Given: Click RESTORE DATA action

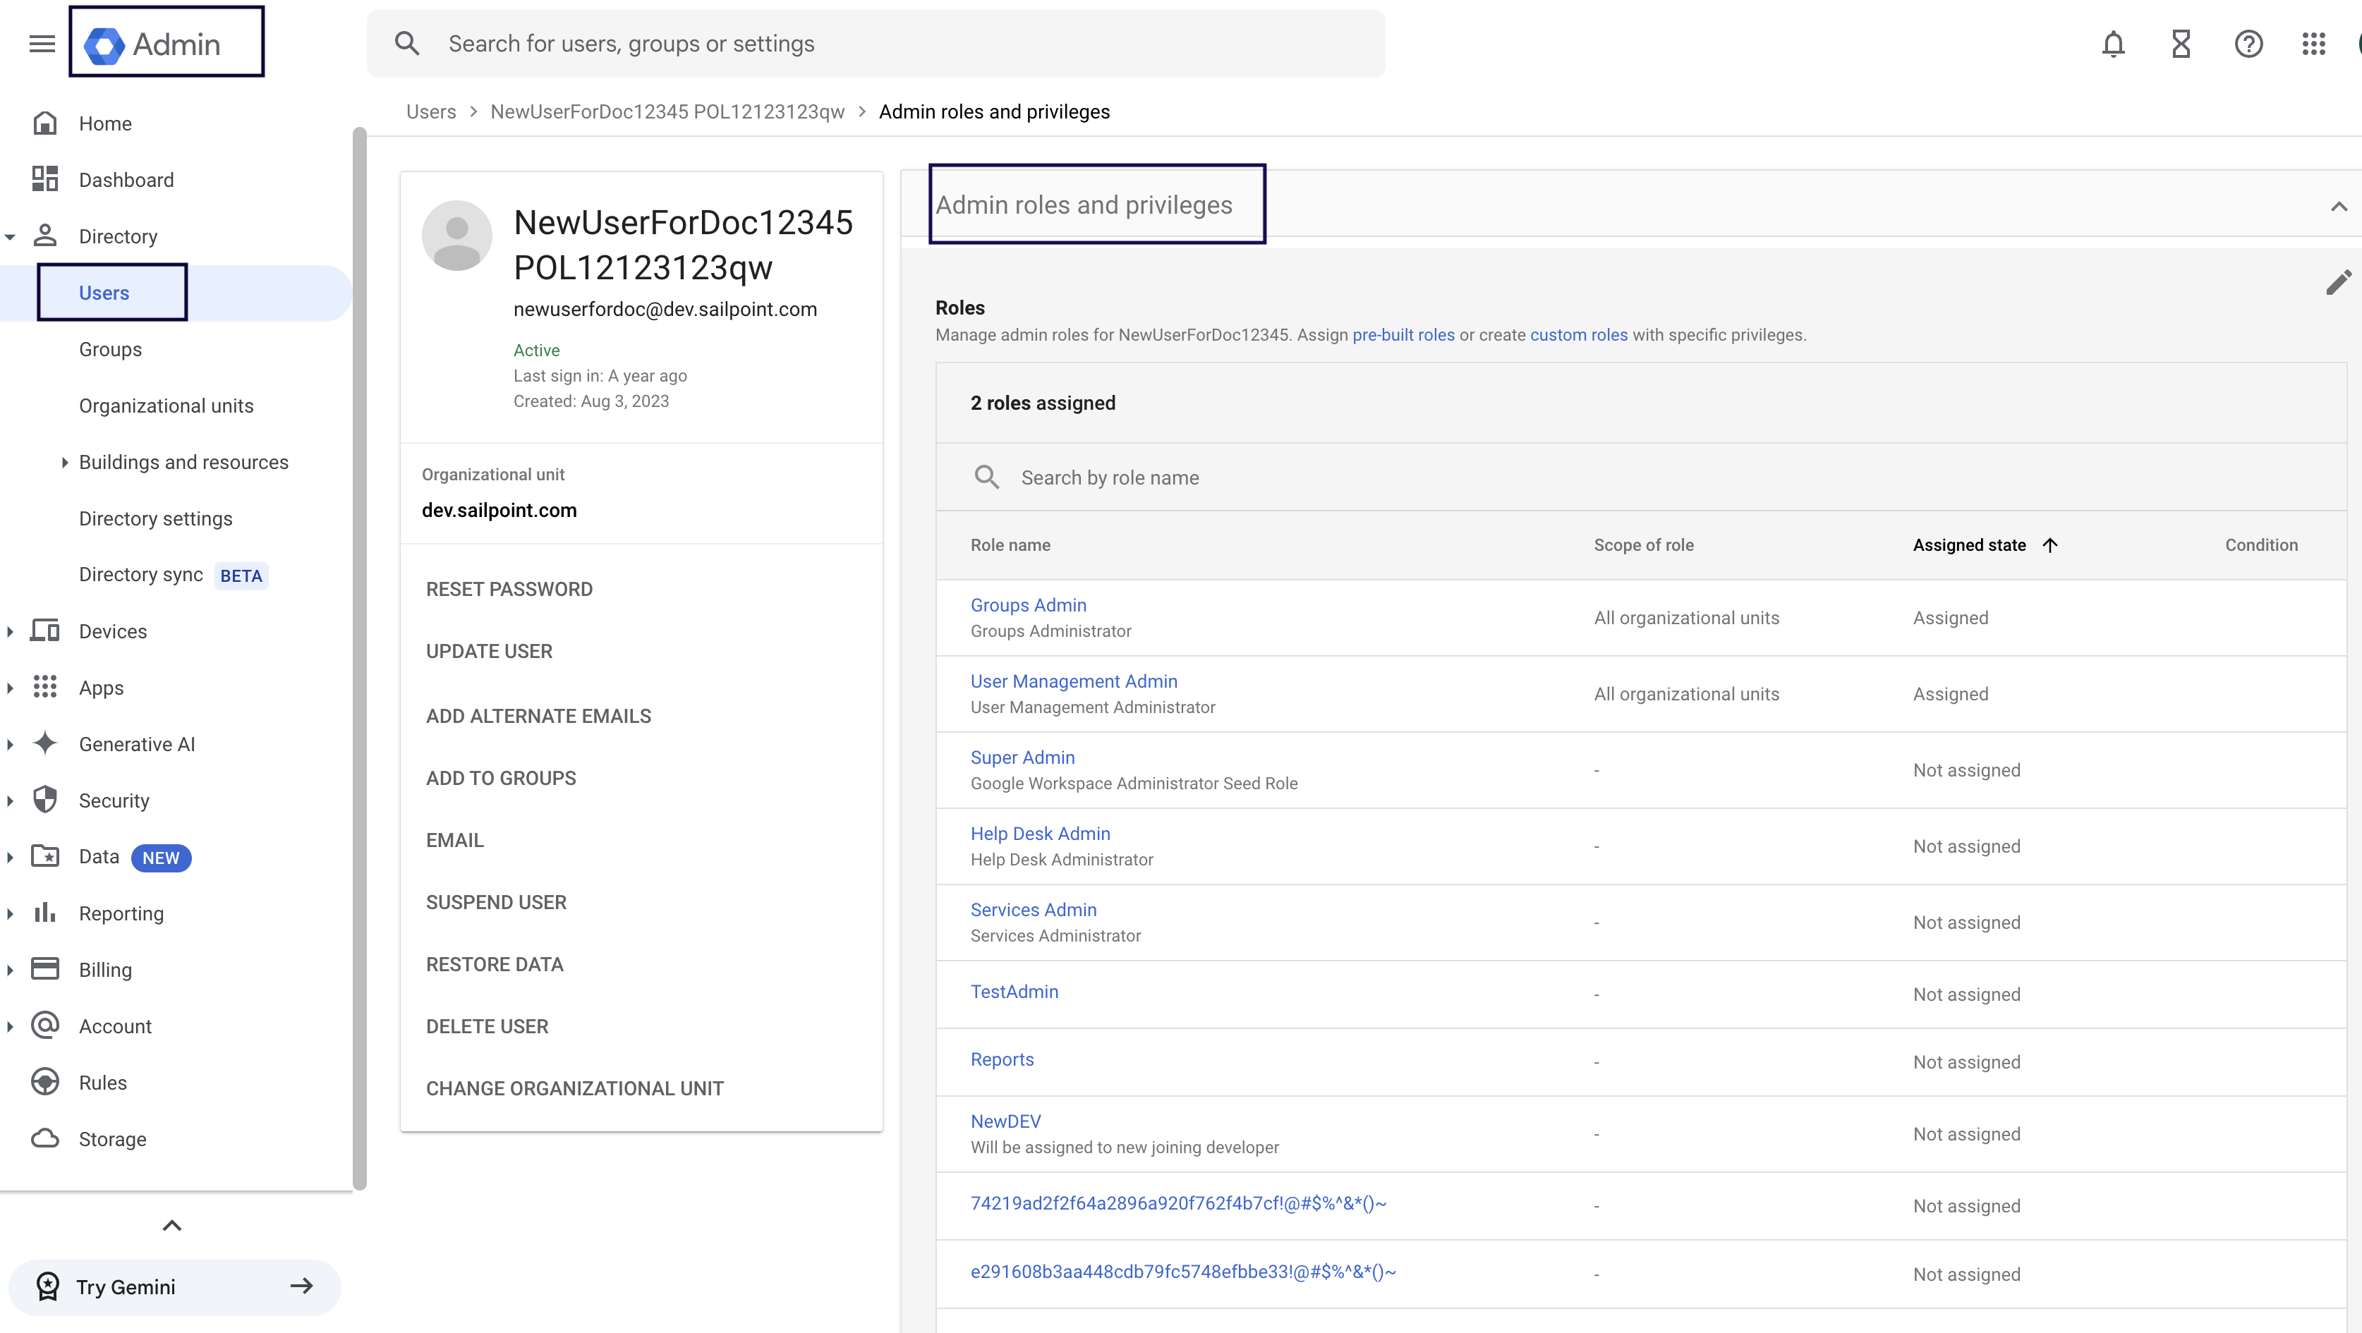Looking at the screenshot, I should click(x=495, y=964).
